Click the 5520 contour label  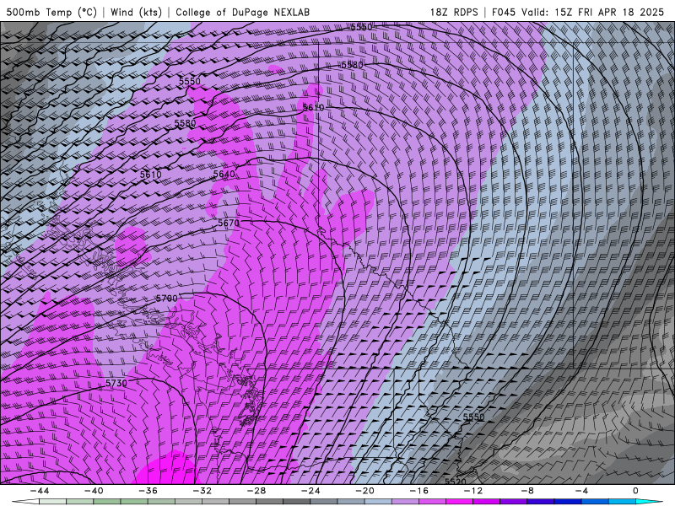pos(455,482)
